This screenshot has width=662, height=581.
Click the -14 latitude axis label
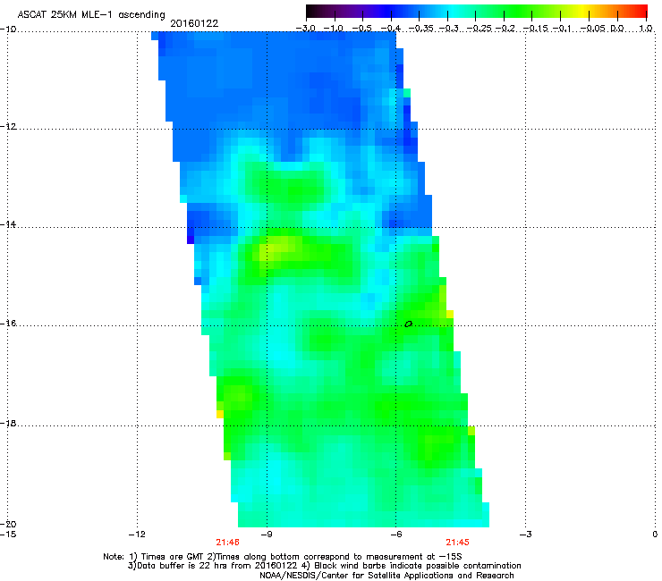coord(8,224)
